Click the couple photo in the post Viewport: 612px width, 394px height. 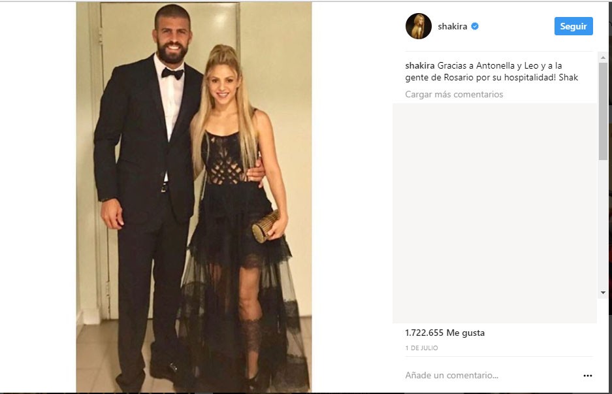193,197
